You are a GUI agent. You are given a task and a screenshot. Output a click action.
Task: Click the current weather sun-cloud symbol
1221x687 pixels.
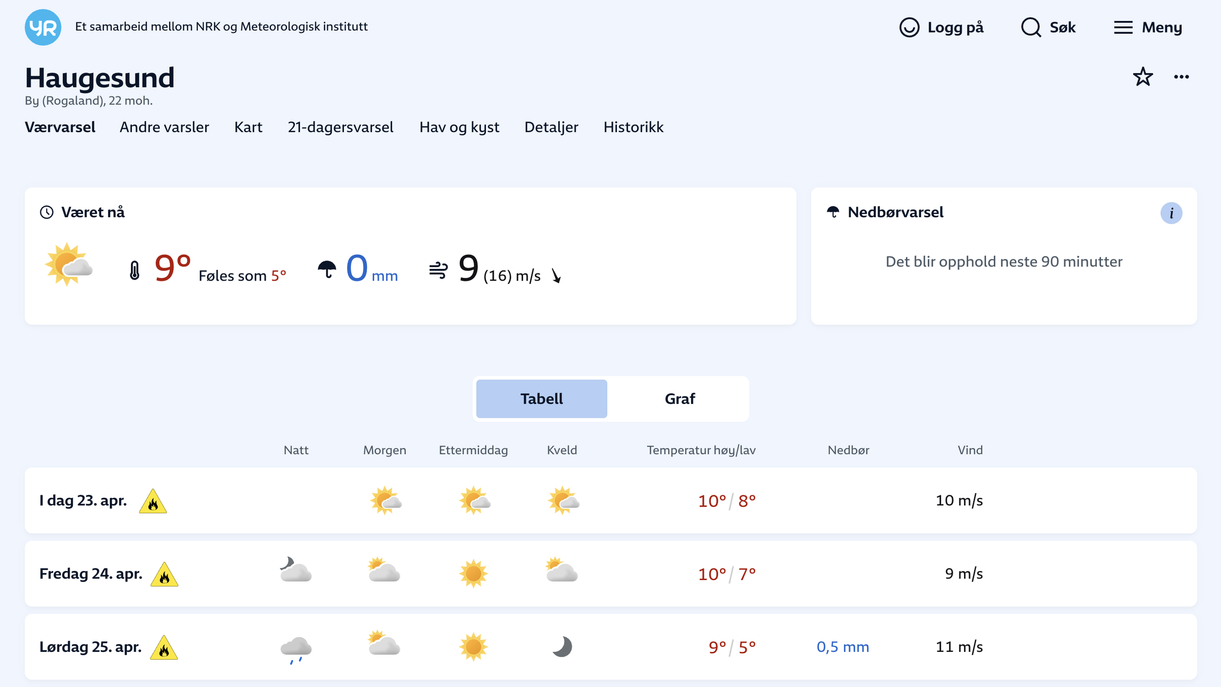click(68, 265)
